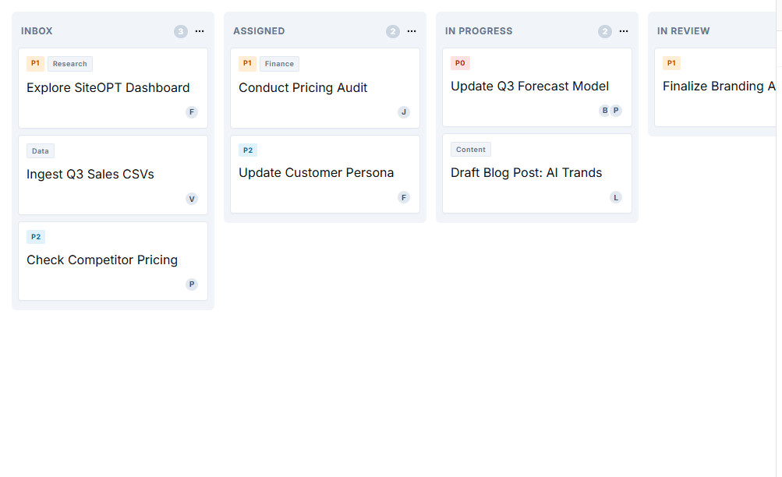Click the Research label on SiteOPT card
The image size is (782, 477).
click(70, 64)
